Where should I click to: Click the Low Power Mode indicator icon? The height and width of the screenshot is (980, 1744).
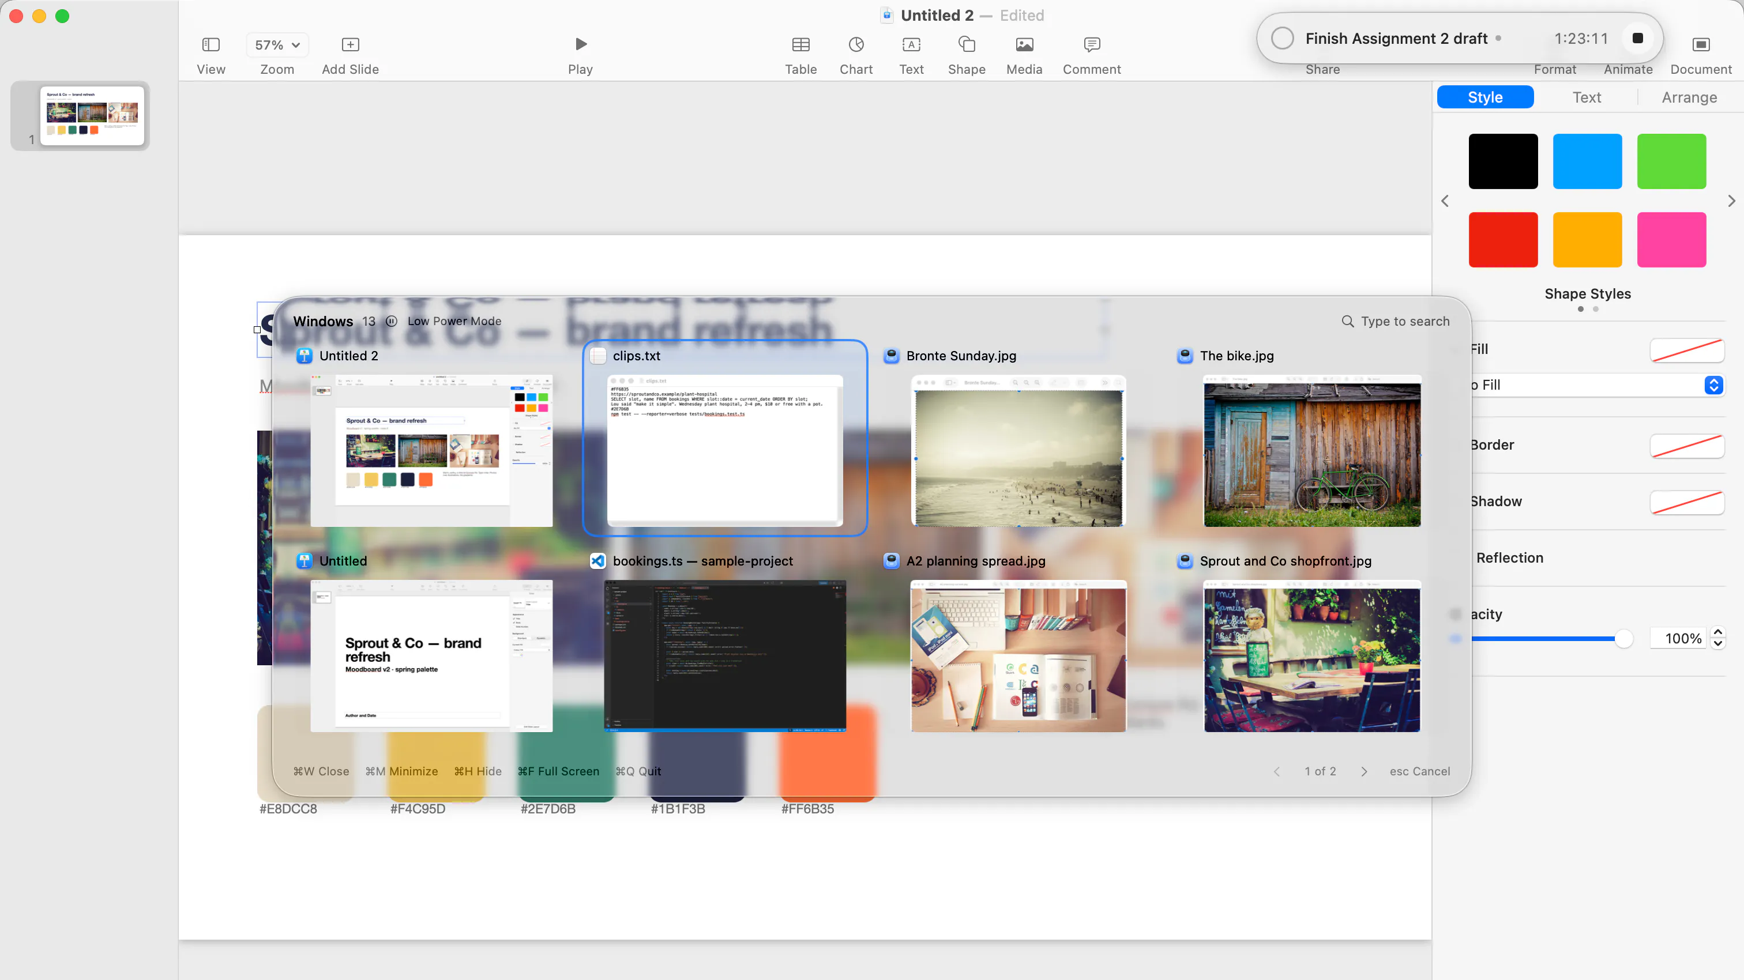pyautogui.click(x=392, y=322)
